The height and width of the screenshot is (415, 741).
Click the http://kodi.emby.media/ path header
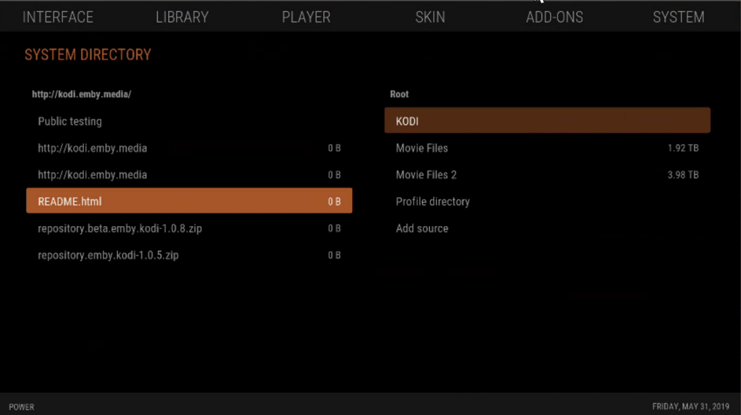pyautogui.click(x=82, y=94)
